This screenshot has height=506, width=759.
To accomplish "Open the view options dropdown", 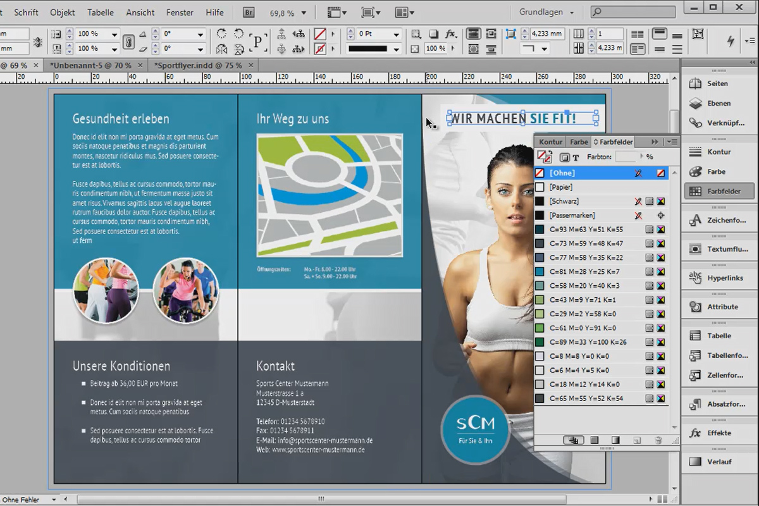I will tap(336, 13).
